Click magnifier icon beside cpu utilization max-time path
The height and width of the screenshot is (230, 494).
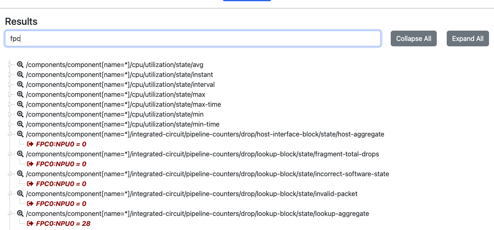pos(20,105)
